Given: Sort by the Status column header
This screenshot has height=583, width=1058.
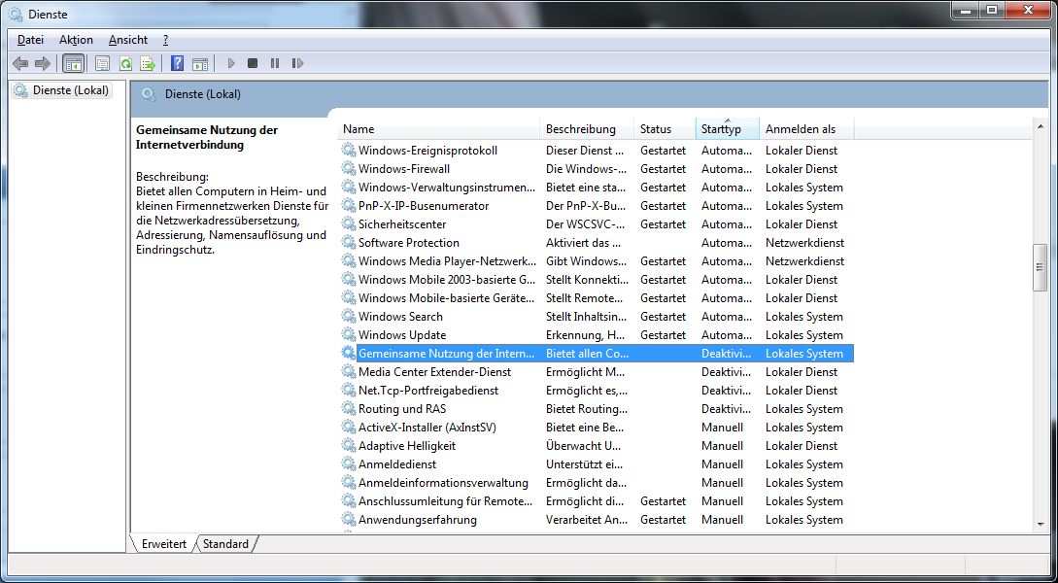Looking at the screenshot, I should (665, 129).
